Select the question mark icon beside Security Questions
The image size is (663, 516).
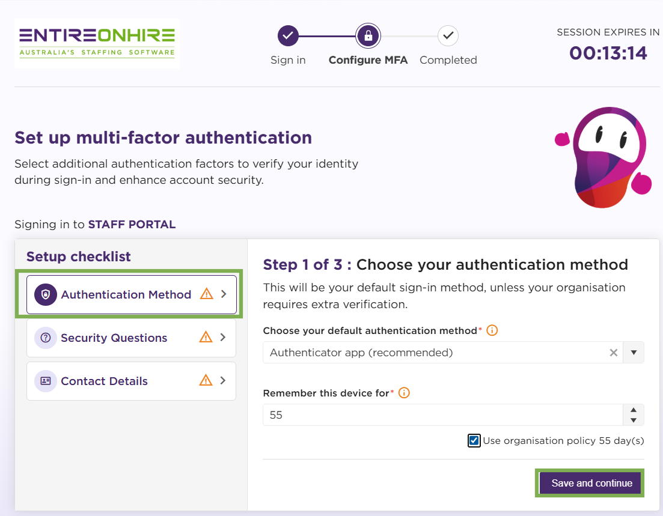[x=45, y=338]
